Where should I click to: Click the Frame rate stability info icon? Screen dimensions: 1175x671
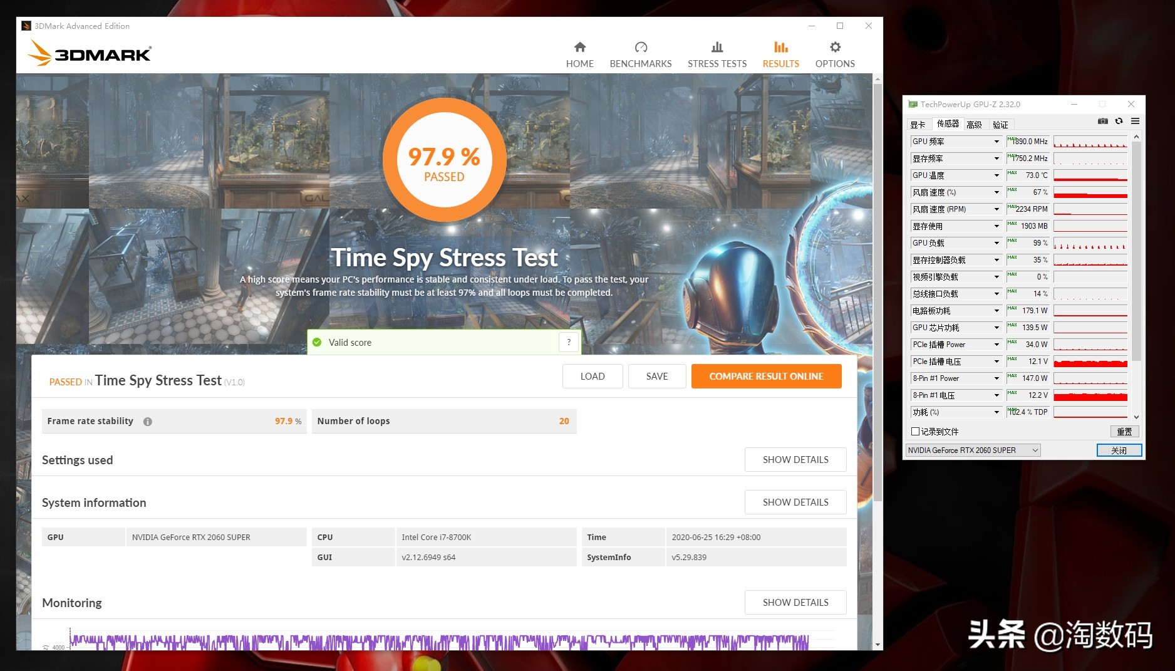(148, 422)
